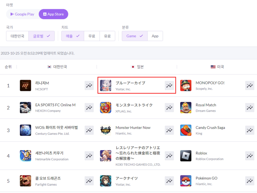Open the Monster Hunter Now title
The height and width of the screenshot is (193, 257).
click(x=133, y=127)
